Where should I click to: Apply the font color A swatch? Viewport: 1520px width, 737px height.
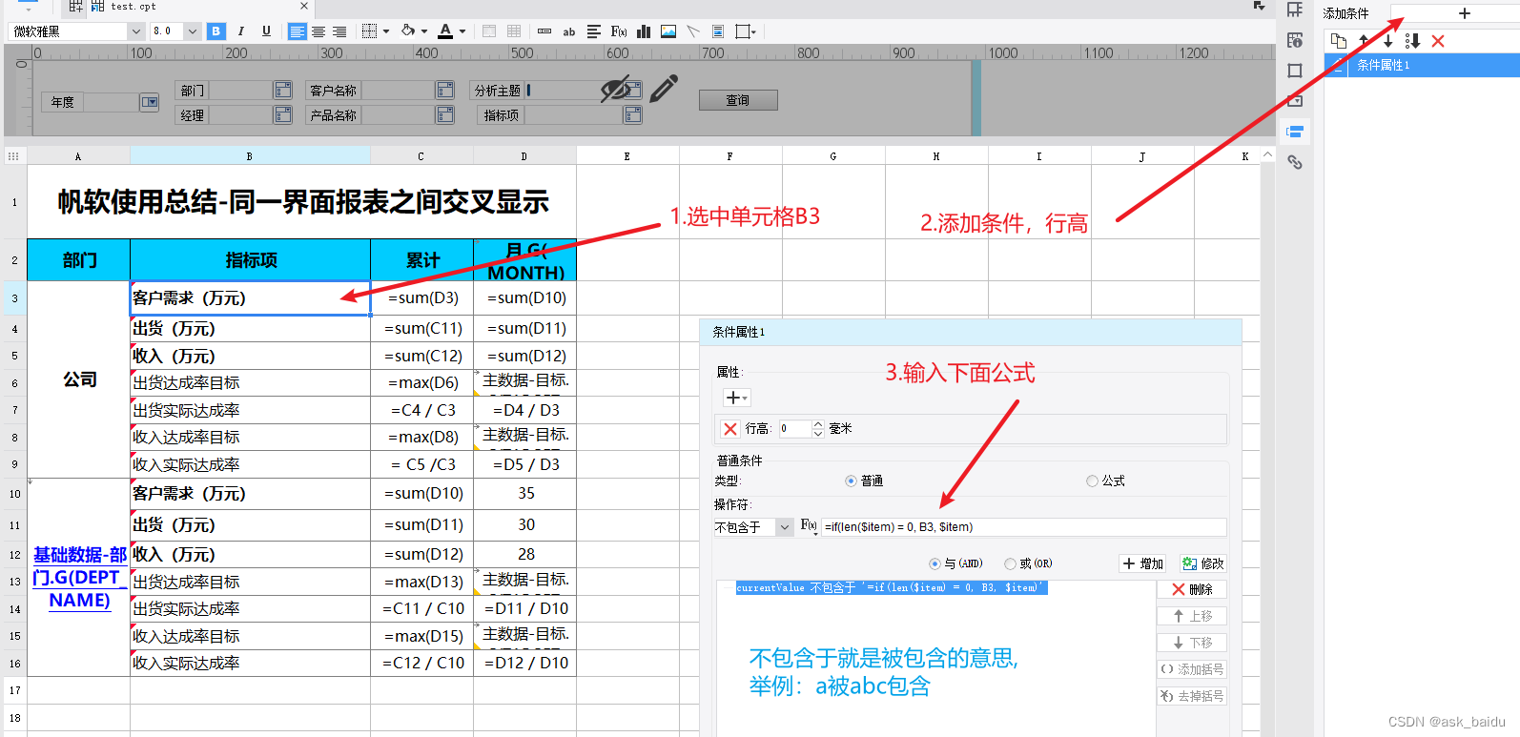445,31
